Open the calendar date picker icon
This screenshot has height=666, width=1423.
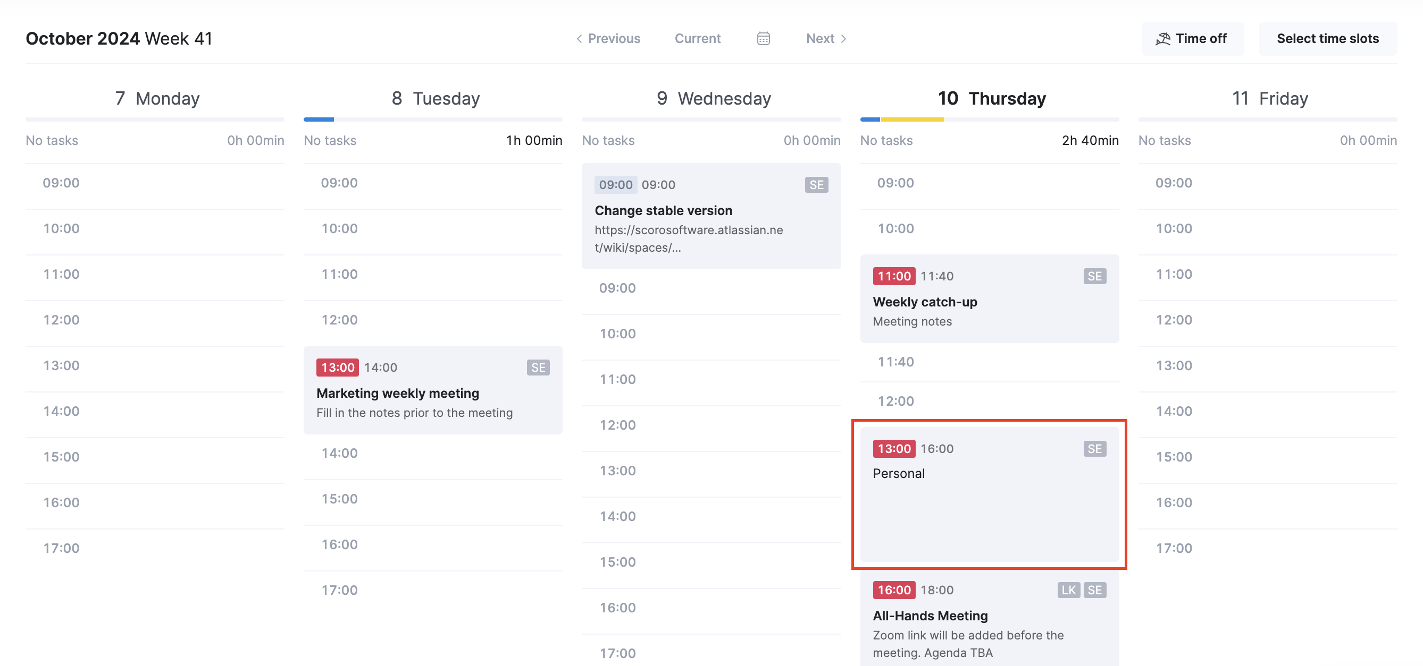tap(763, 39)
